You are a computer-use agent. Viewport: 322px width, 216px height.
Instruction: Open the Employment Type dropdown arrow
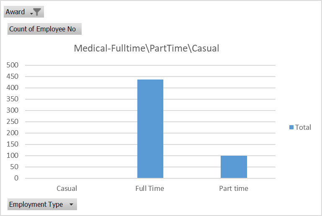(71, 205)
